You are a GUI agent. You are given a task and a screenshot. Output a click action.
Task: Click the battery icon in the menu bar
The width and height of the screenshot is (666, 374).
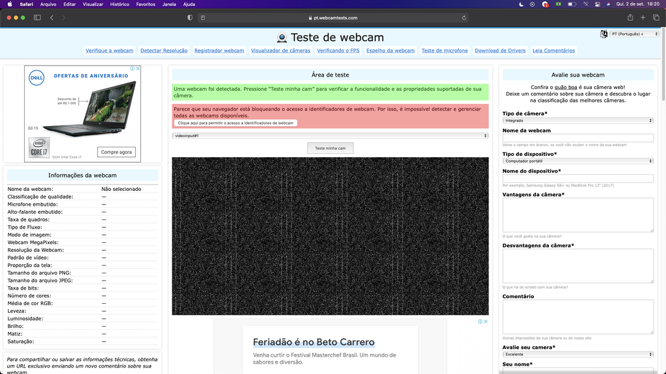572,4
